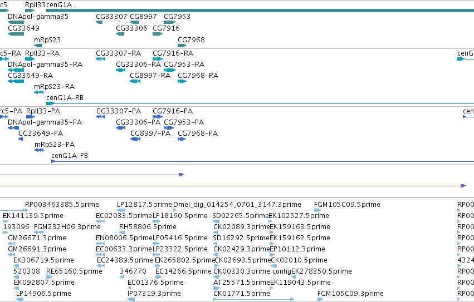Click transcript CG8997-RA

(x=135, y=81)
